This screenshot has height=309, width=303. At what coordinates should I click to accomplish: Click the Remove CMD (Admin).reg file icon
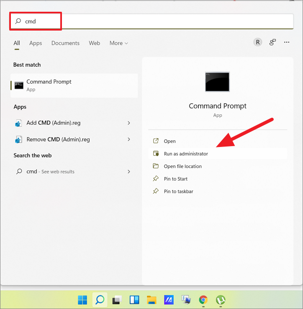18,140
